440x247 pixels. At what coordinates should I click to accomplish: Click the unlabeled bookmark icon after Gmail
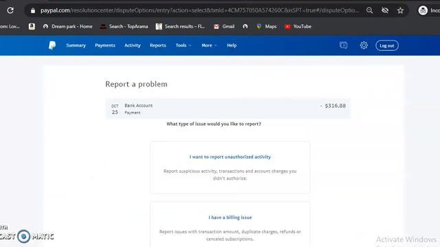(245, 26)
